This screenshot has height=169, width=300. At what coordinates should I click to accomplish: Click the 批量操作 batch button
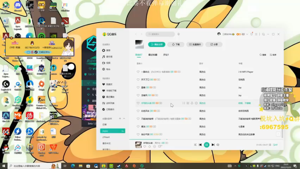(195, 44)
